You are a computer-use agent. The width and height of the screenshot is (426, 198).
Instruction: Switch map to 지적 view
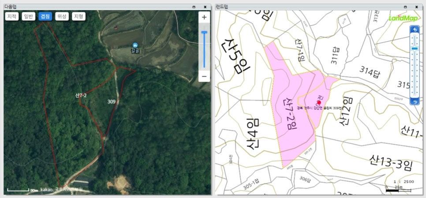11,16
